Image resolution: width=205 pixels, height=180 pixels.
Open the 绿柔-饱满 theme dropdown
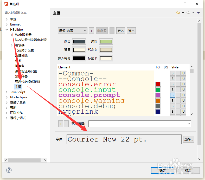73,31
